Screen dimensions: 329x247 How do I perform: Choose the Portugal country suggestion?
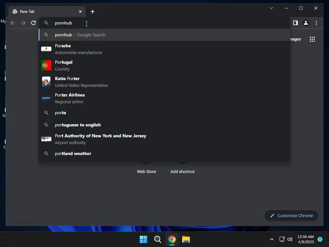point(165,66)
